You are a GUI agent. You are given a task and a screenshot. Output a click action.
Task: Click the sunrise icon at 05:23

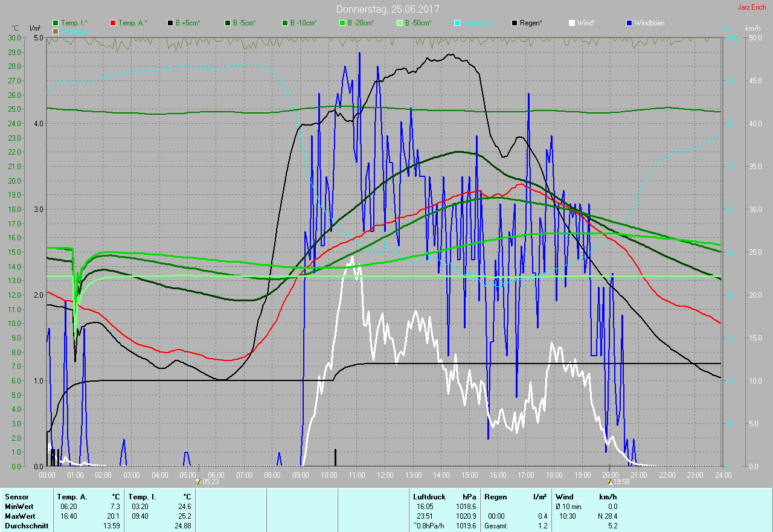199,481
